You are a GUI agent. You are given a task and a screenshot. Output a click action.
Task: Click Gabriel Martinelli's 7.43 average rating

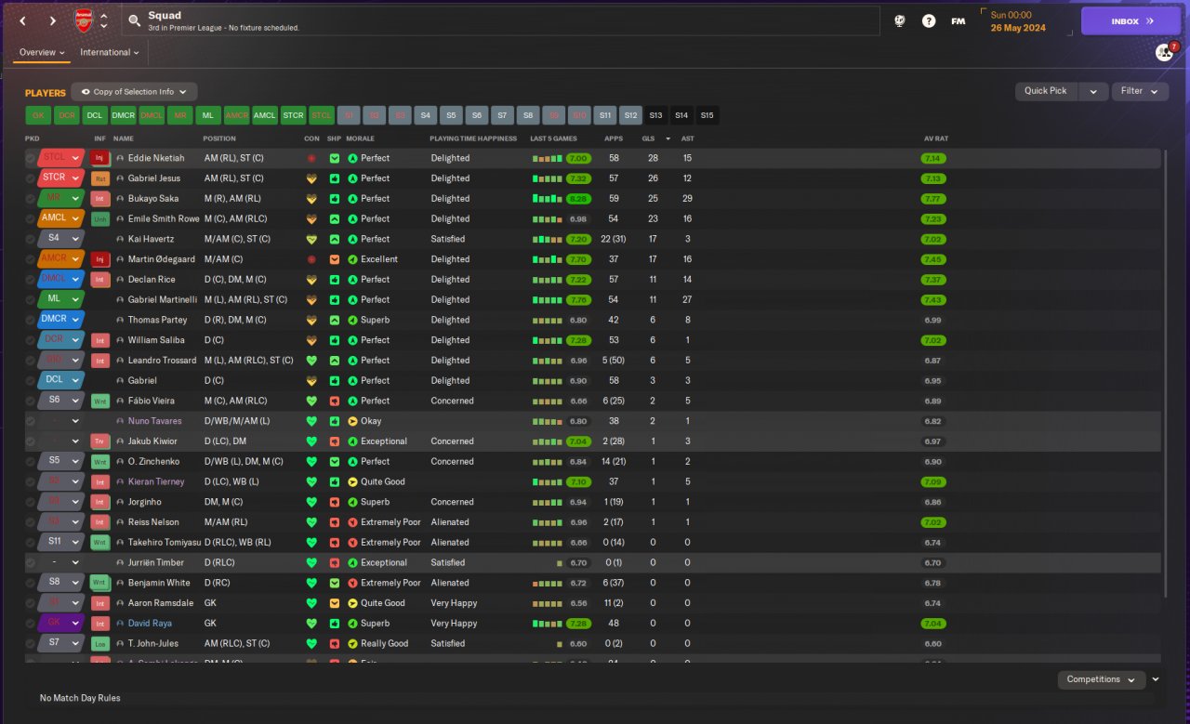tap(933, 300)
